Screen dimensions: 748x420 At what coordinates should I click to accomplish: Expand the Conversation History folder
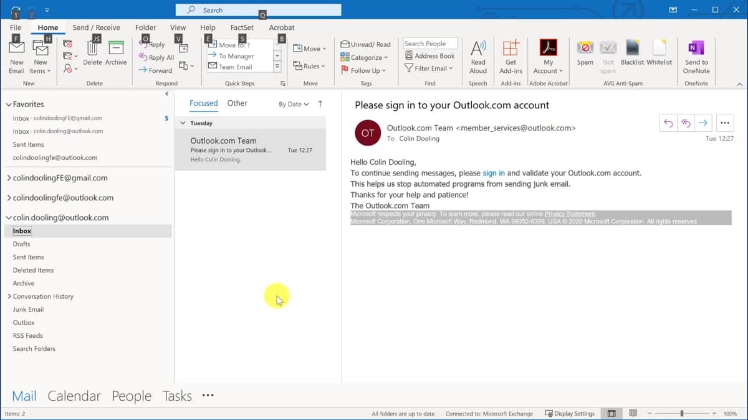(9, 296)
